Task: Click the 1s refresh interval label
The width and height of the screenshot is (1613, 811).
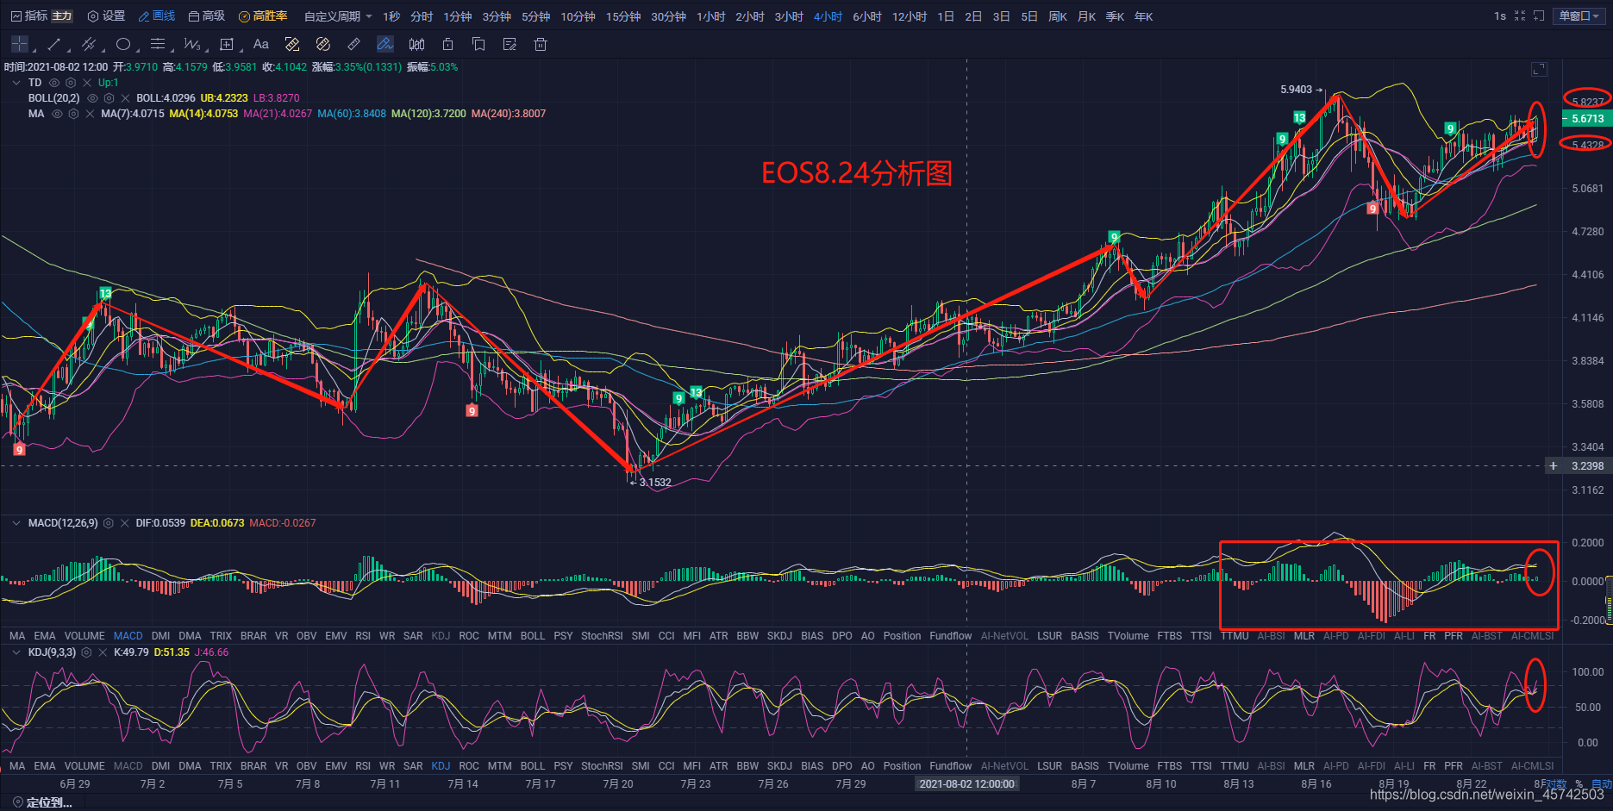Action: click(x=1500, y=16)
